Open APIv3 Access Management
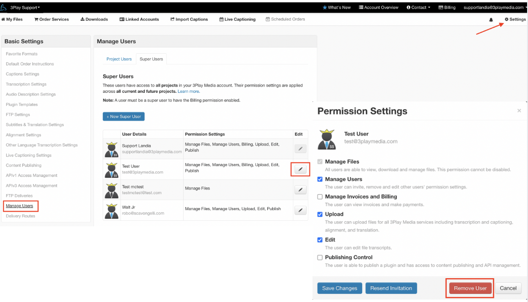The image size is (528, 302). click(32, 186)
